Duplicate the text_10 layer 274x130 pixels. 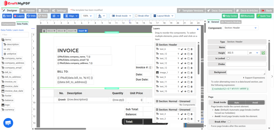188,86
